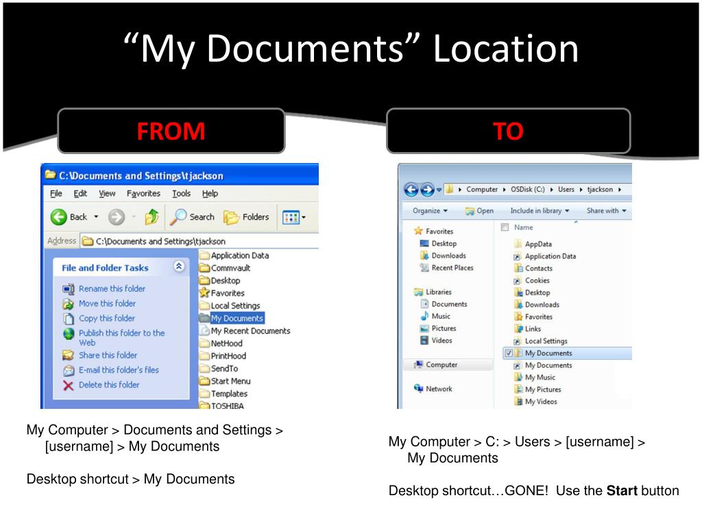Expand the breadcrumb arrow after tjackson
Viewport: 702px width, 526px height.
click(x=620, y=190)
